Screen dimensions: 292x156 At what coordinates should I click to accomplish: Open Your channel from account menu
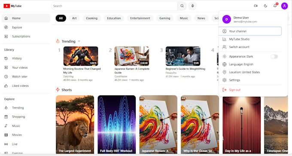(x=250, y=31)
